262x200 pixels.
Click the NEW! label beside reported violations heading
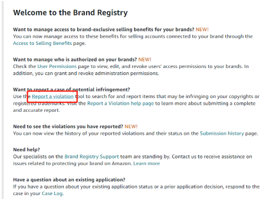pos(131,127)
